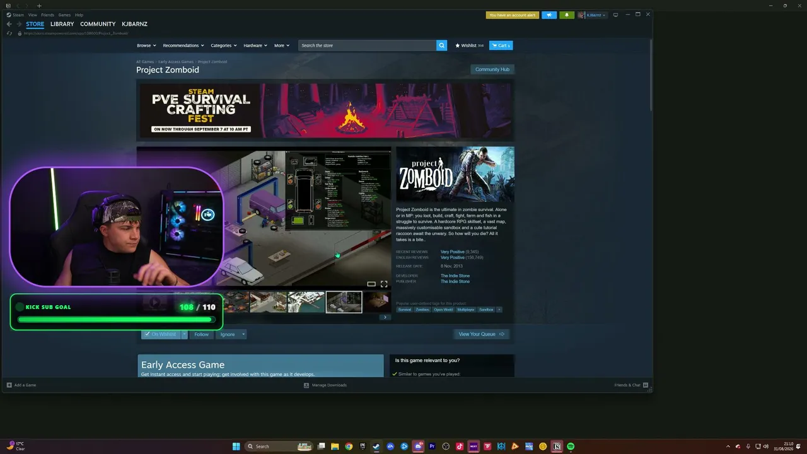Toggle the On Wishlist checkbox button

click(161, 334)
